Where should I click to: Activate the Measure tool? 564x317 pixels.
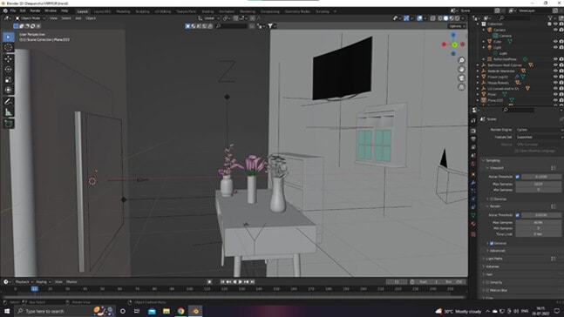coord(8,112)
